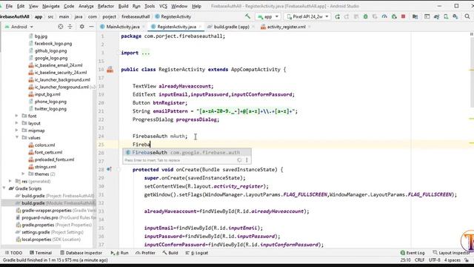This screenshot has height=267, width=474.
Task: Open the Device File Explorer icon
Action: tap(427, 16)
